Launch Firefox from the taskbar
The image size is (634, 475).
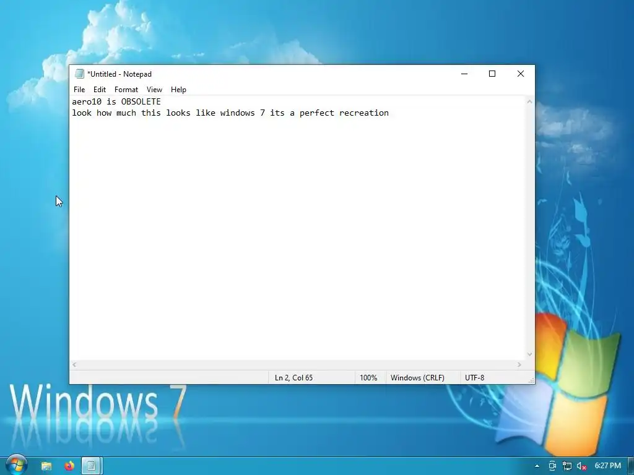click(x=69, y=466)
